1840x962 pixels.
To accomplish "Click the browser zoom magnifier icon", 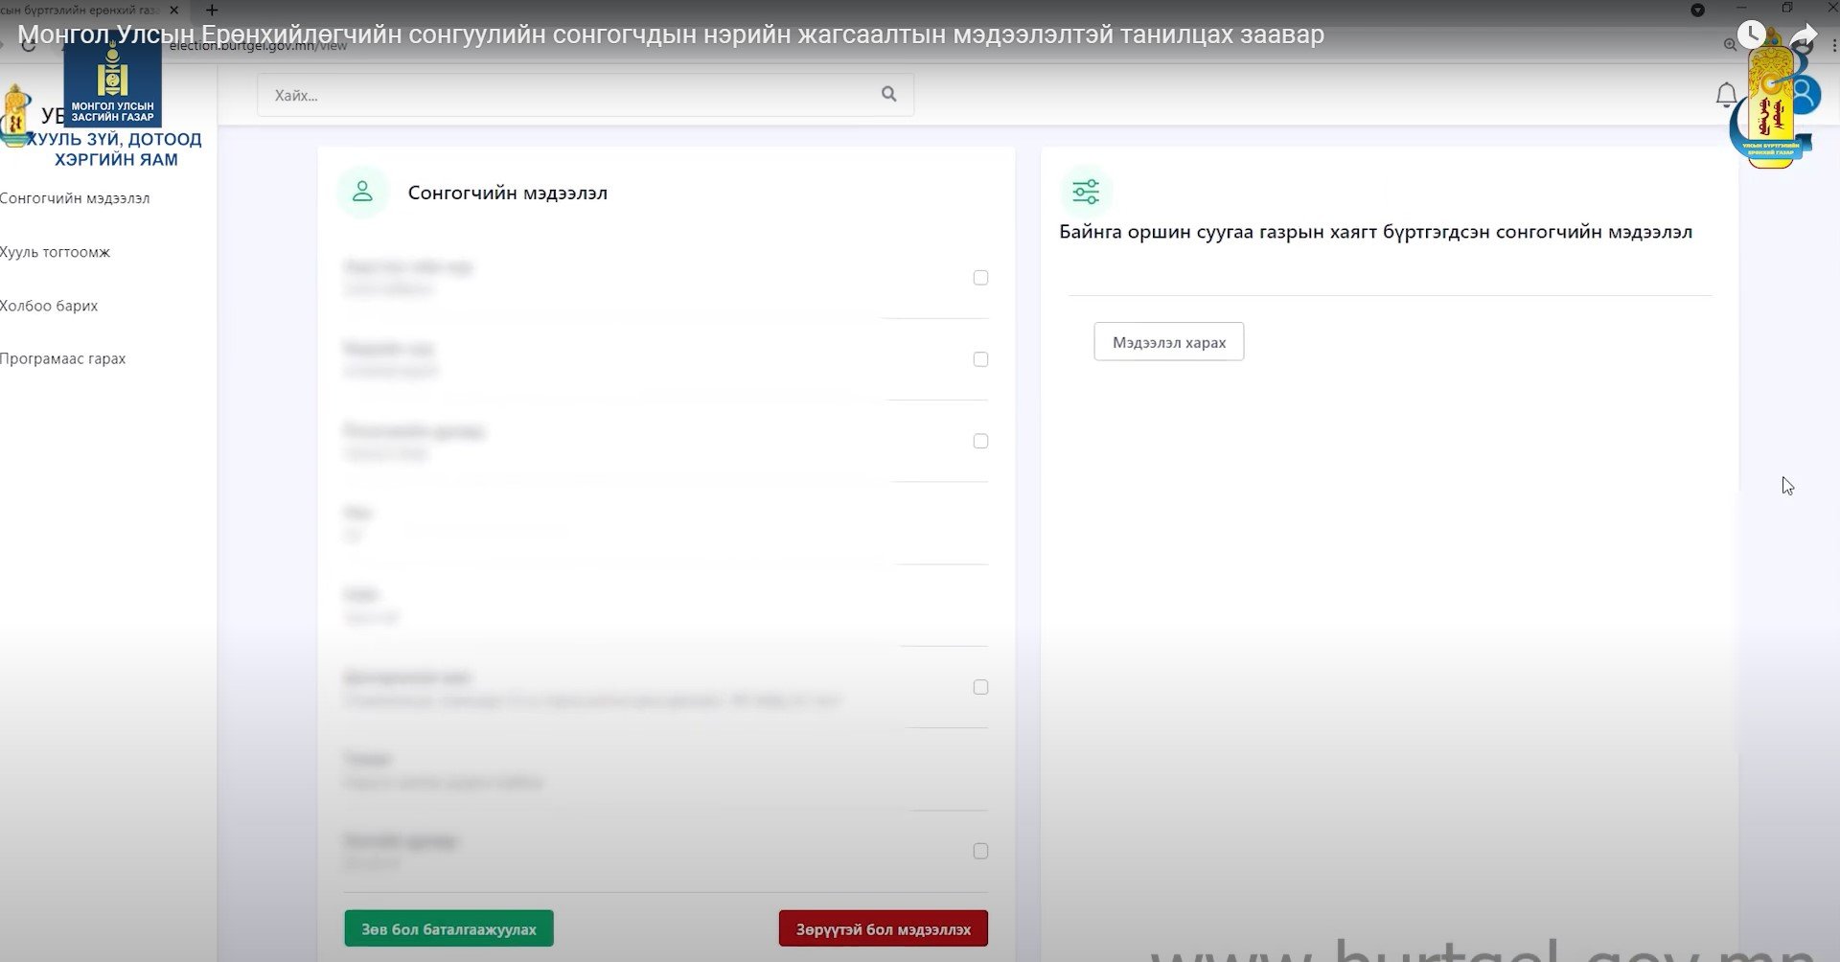I will point(1730,45).
